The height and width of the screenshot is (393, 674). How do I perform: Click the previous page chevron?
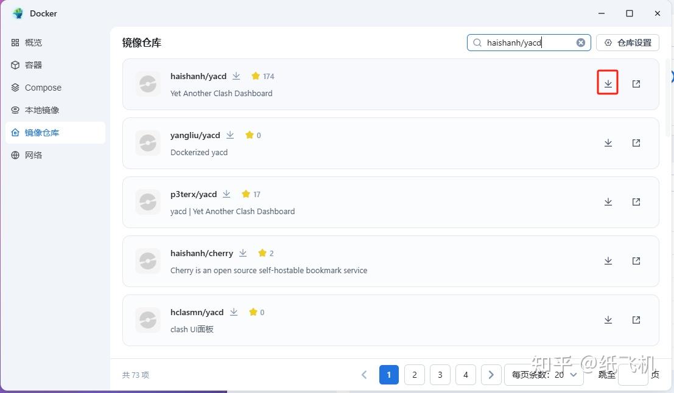(363, 375)
